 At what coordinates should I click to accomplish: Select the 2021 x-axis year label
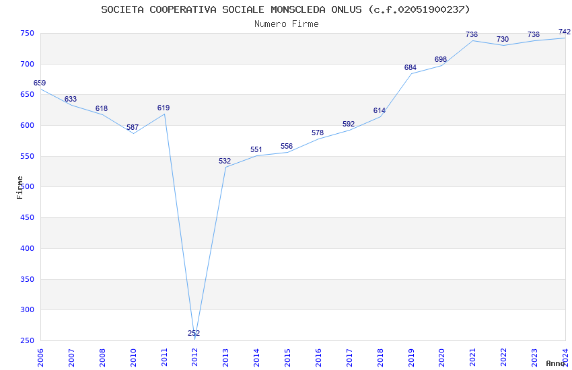[x=473, y=358]
